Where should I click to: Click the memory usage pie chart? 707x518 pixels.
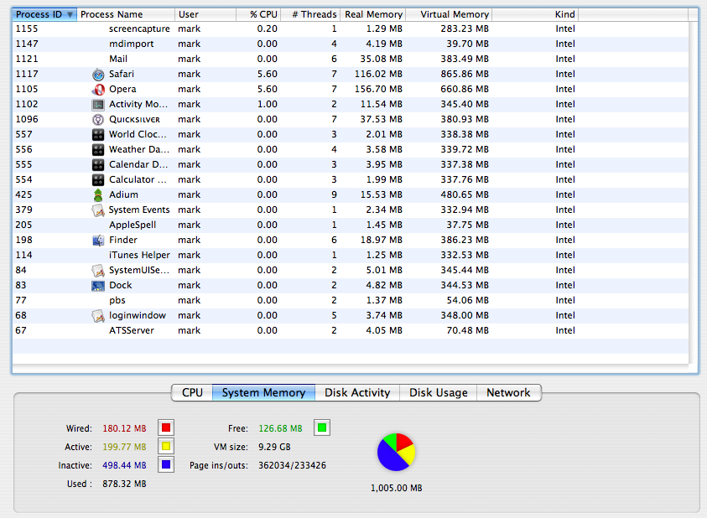tap(396, 452)
